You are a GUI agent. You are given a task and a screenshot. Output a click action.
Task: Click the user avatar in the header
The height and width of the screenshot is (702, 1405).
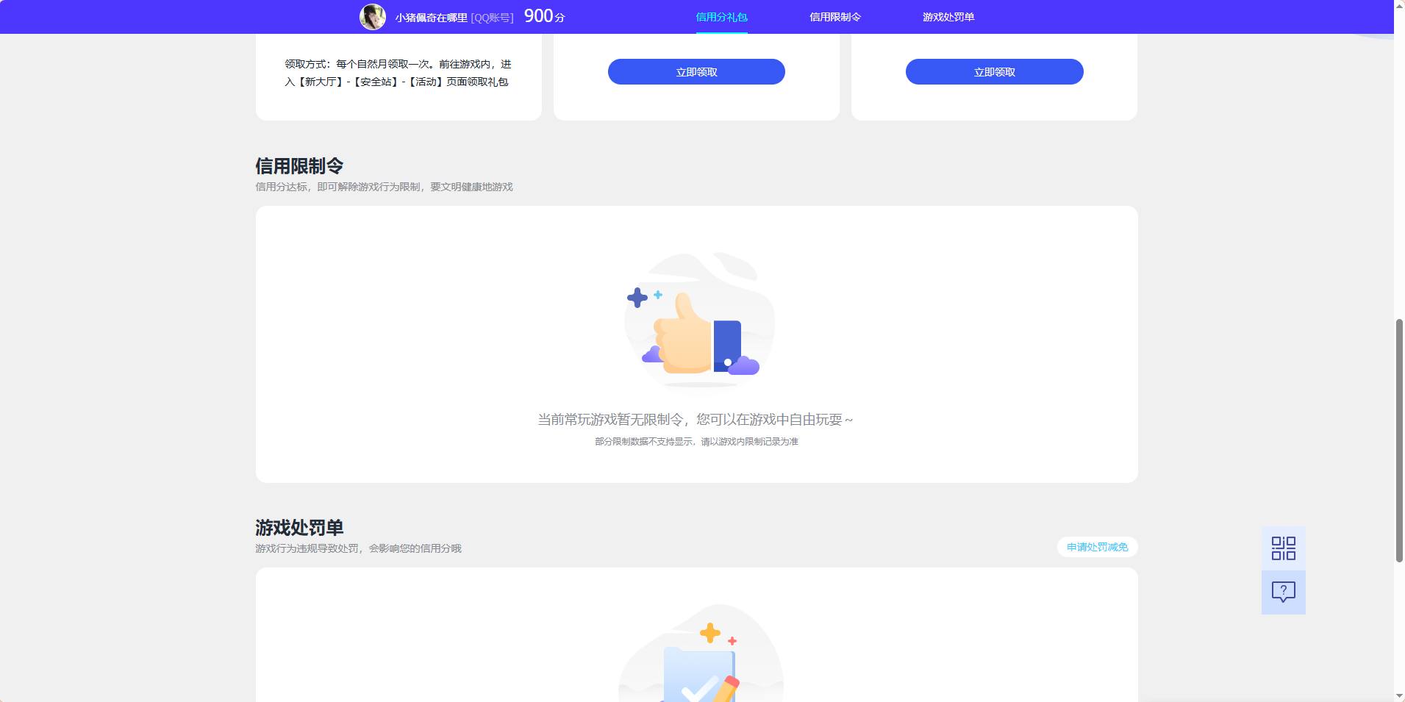372,17
